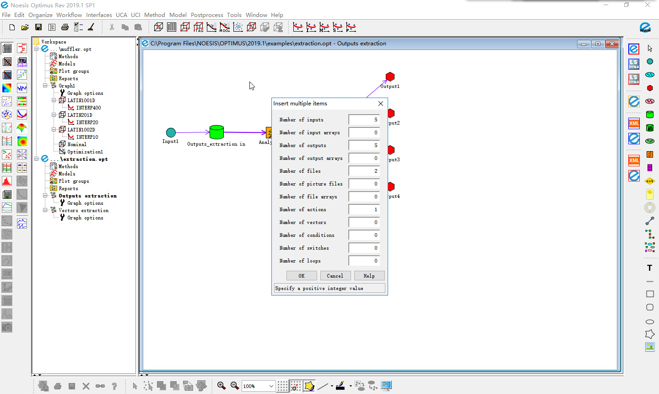Click the Number of actions field
The height and width of the screenshot is (394, 659).
tap(364, 209)
